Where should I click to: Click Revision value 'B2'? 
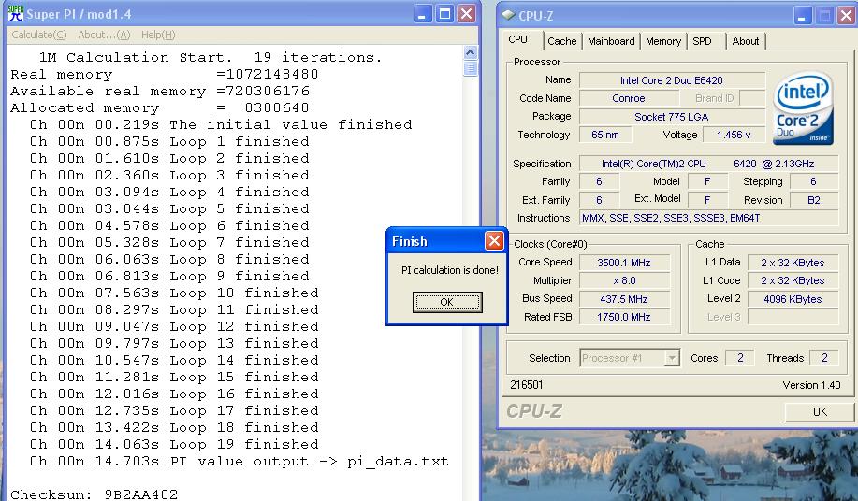tap(814, 200)
